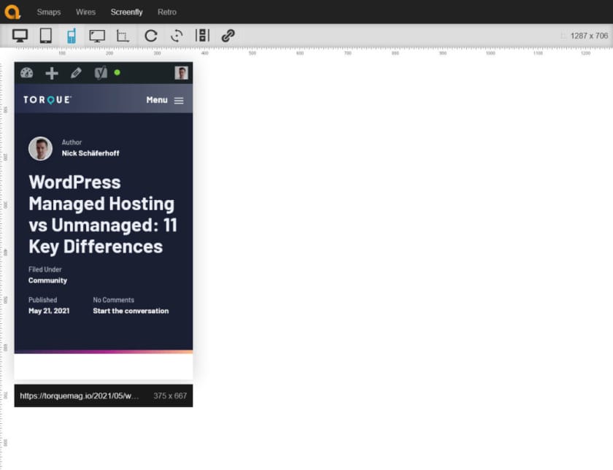Image resolution: width=613 pixels, height=470 pixels.
Task: Click the Author label text
Action: [x=72, y=142]
